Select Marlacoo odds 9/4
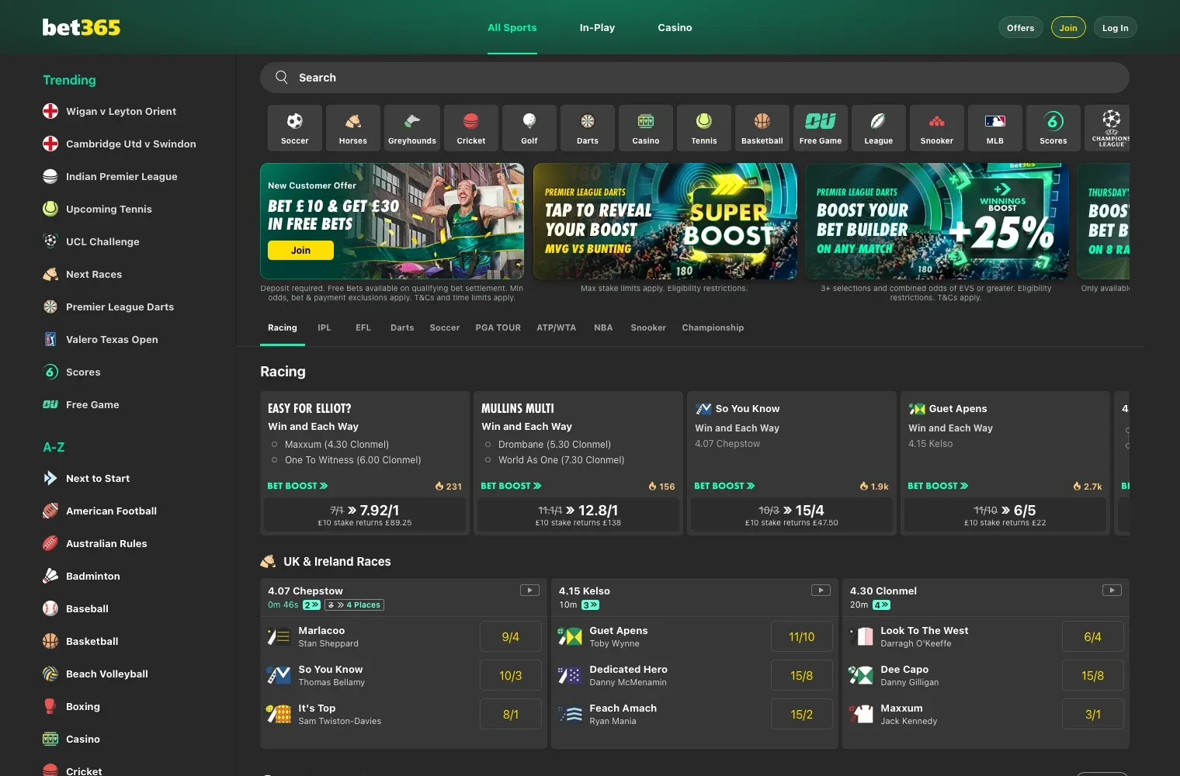Screen dimensions: 1180x776 tap(511, 636)
